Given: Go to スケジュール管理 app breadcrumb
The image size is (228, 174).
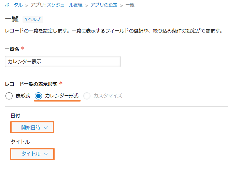Looking at the screenshot, I should (x=57, y=5).
